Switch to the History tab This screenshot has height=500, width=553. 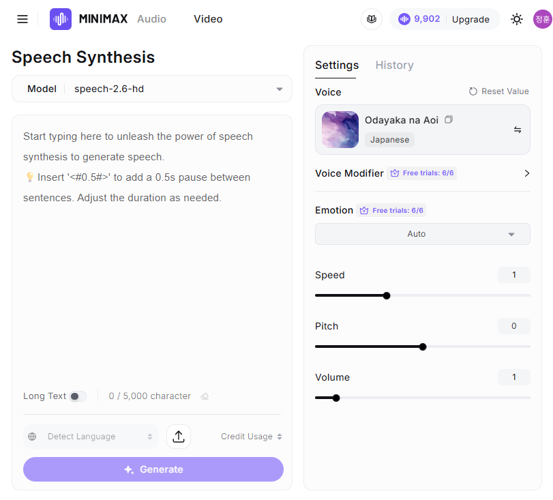tap(394, 65)
